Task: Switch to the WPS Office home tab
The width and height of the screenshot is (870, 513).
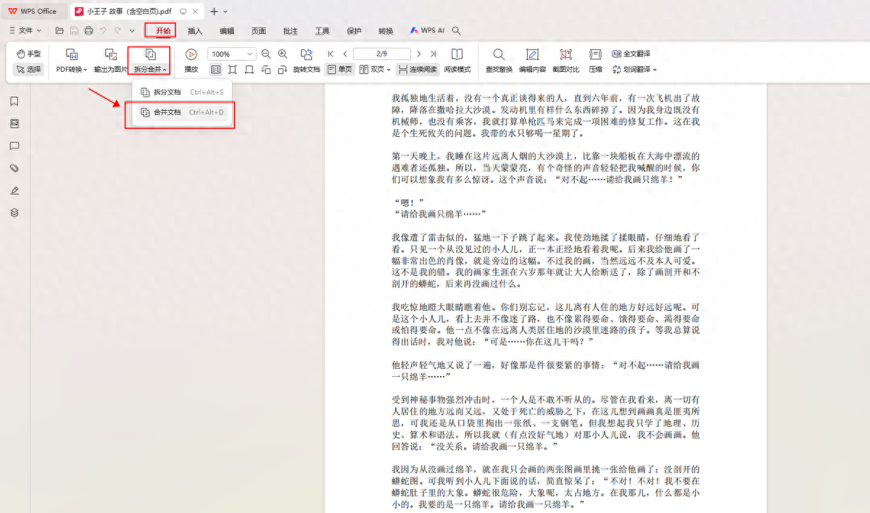Action: click(x=33, y=11)
